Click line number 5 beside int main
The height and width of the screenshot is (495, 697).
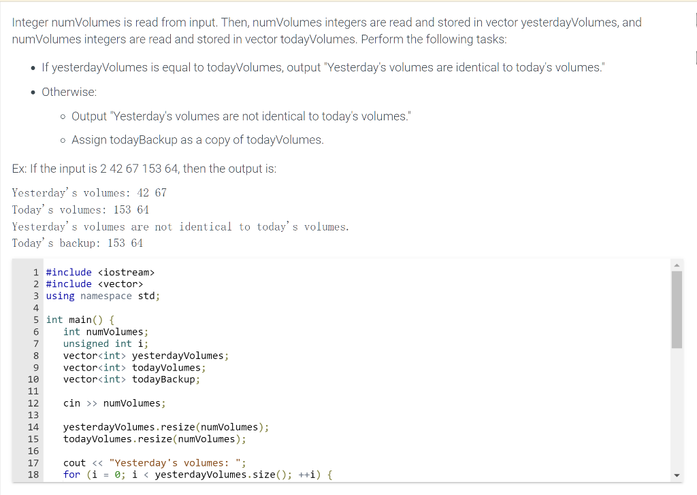(x=35, y=320)
